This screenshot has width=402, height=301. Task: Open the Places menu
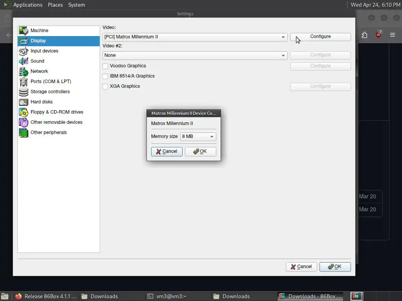[55, 5]
